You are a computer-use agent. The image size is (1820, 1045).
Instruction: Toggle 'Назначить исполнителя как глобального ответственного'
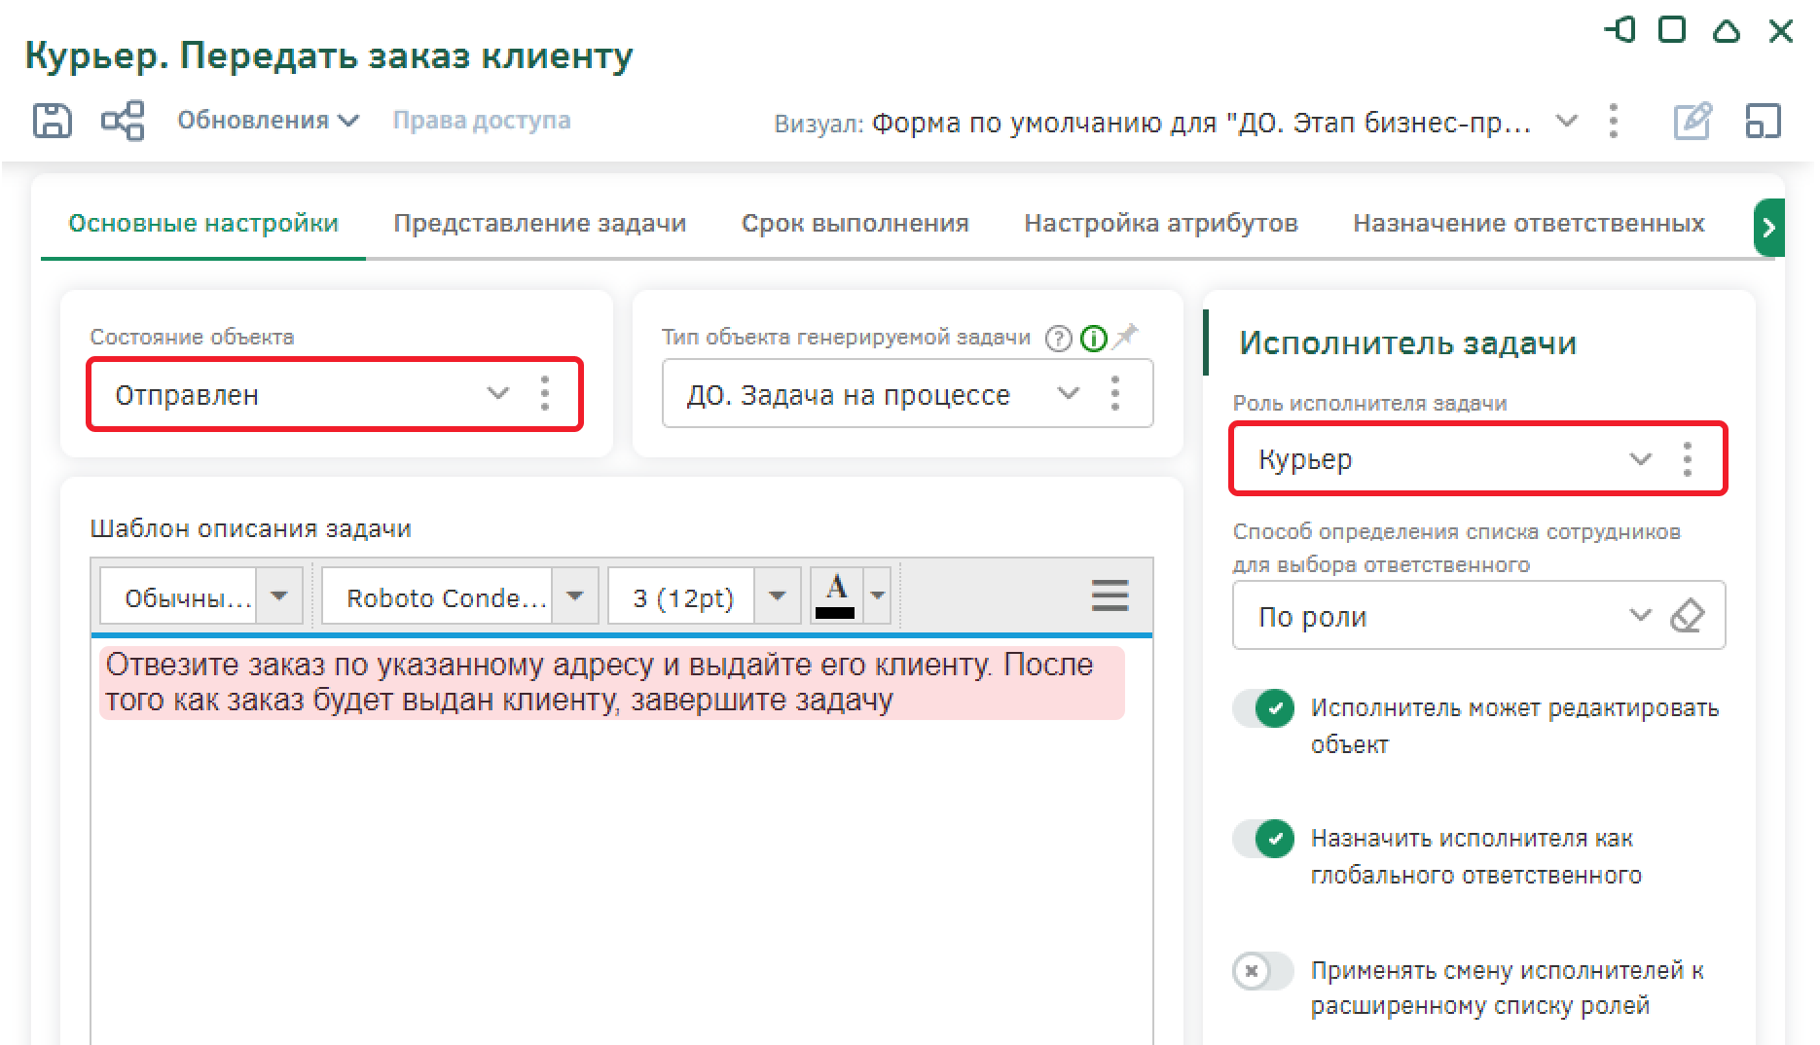(x=1263, y=839)
